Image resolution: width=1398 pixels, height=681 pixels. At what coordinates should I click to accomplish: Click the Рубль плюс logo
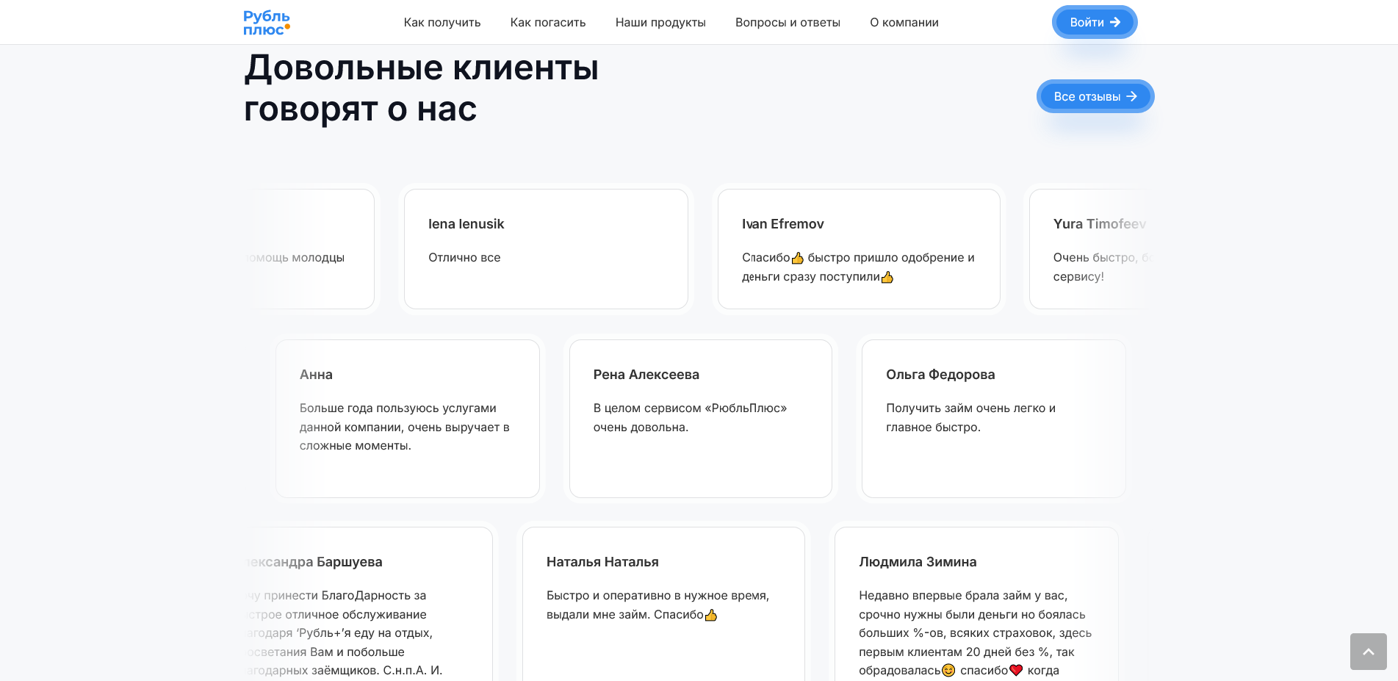tap(267, 23)
